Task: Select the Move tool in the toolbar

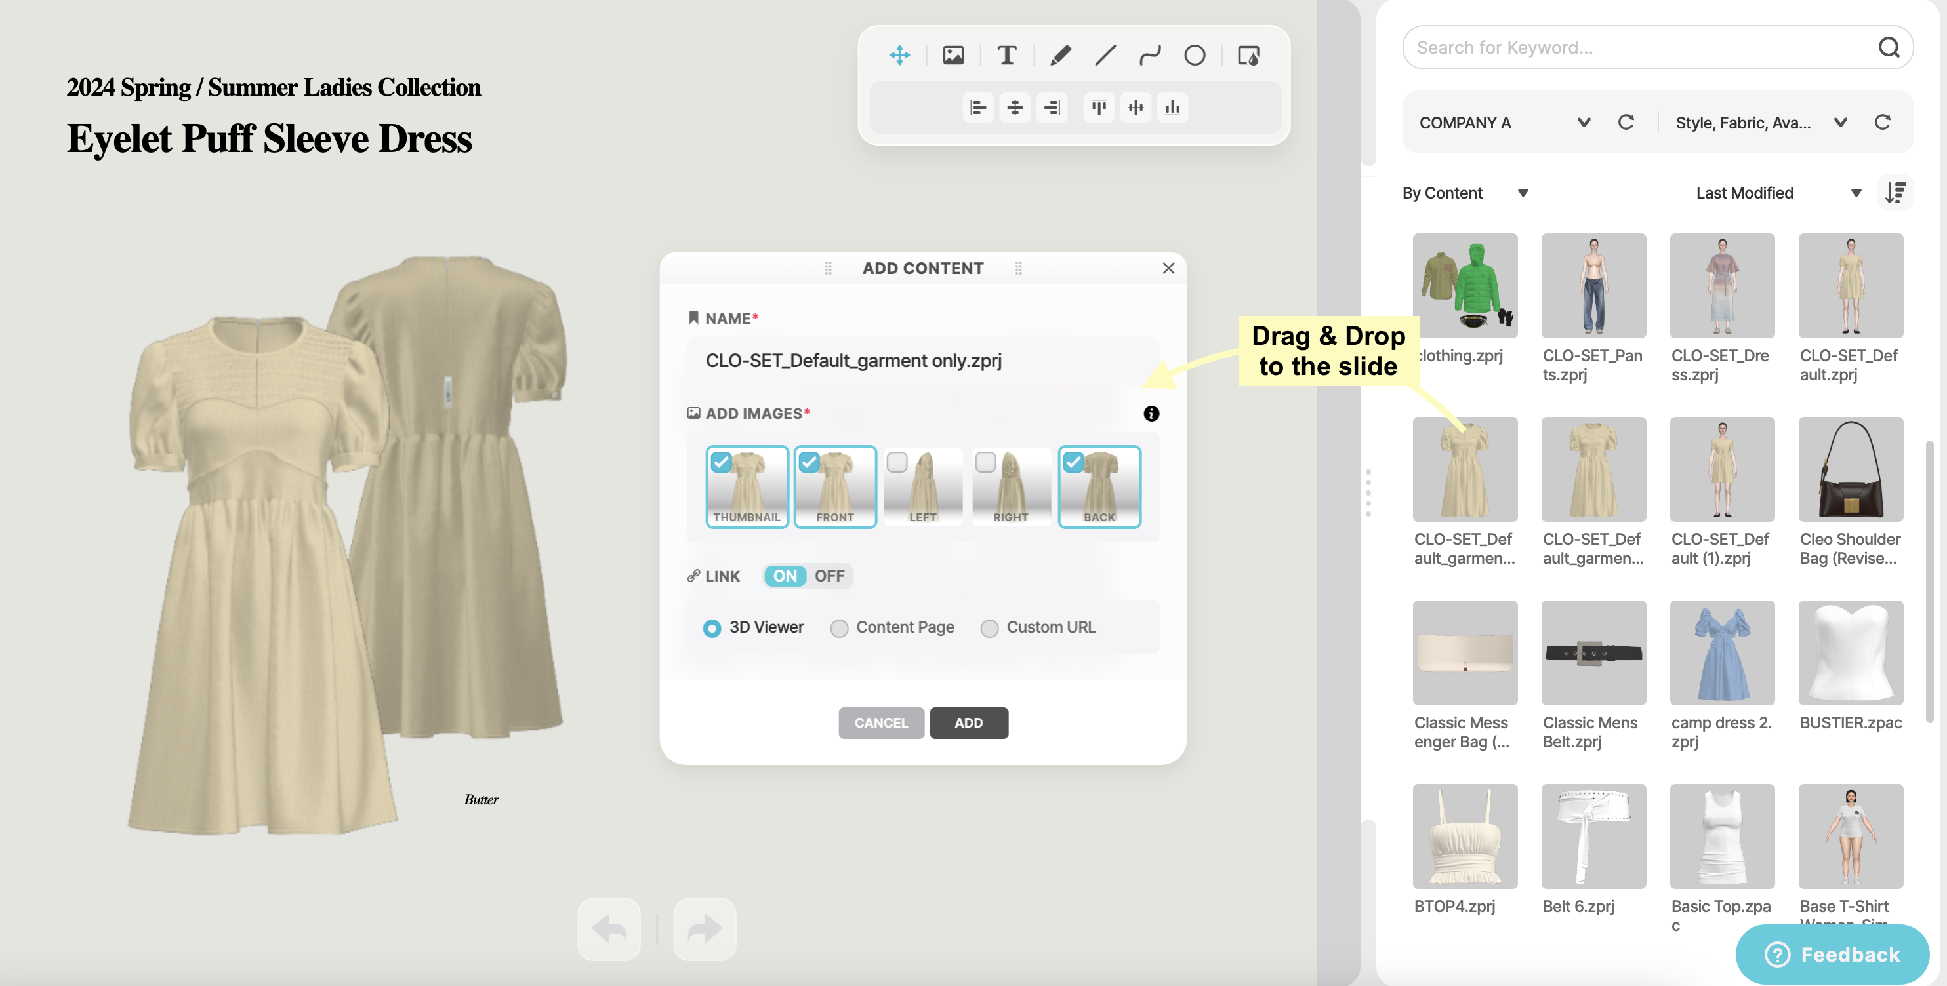Action: [899, 54]
